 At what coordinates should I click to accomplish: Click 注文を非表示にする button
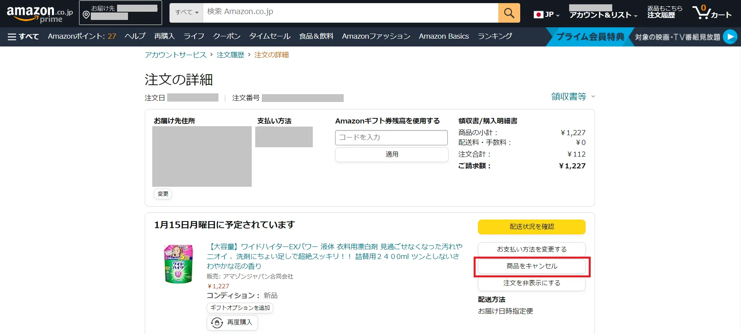click(532, 283)
